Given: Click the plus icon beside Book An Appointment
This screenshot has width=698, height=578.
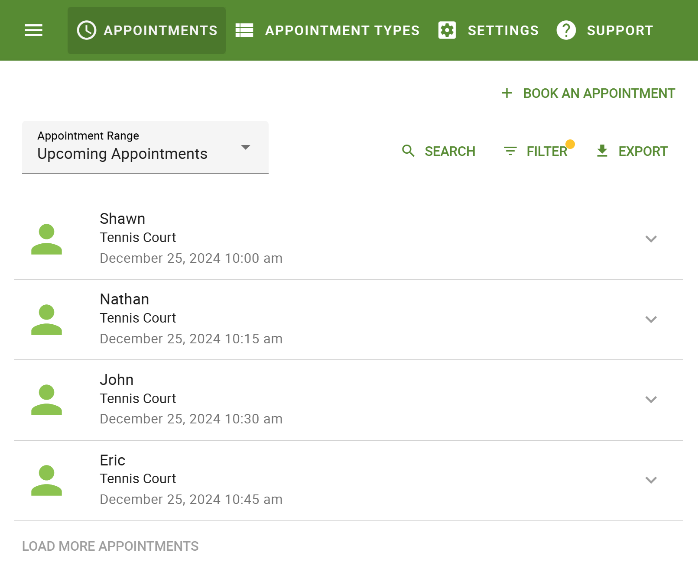Looking at the screenshot, I should pyautogui.click(x=506, y=93).
